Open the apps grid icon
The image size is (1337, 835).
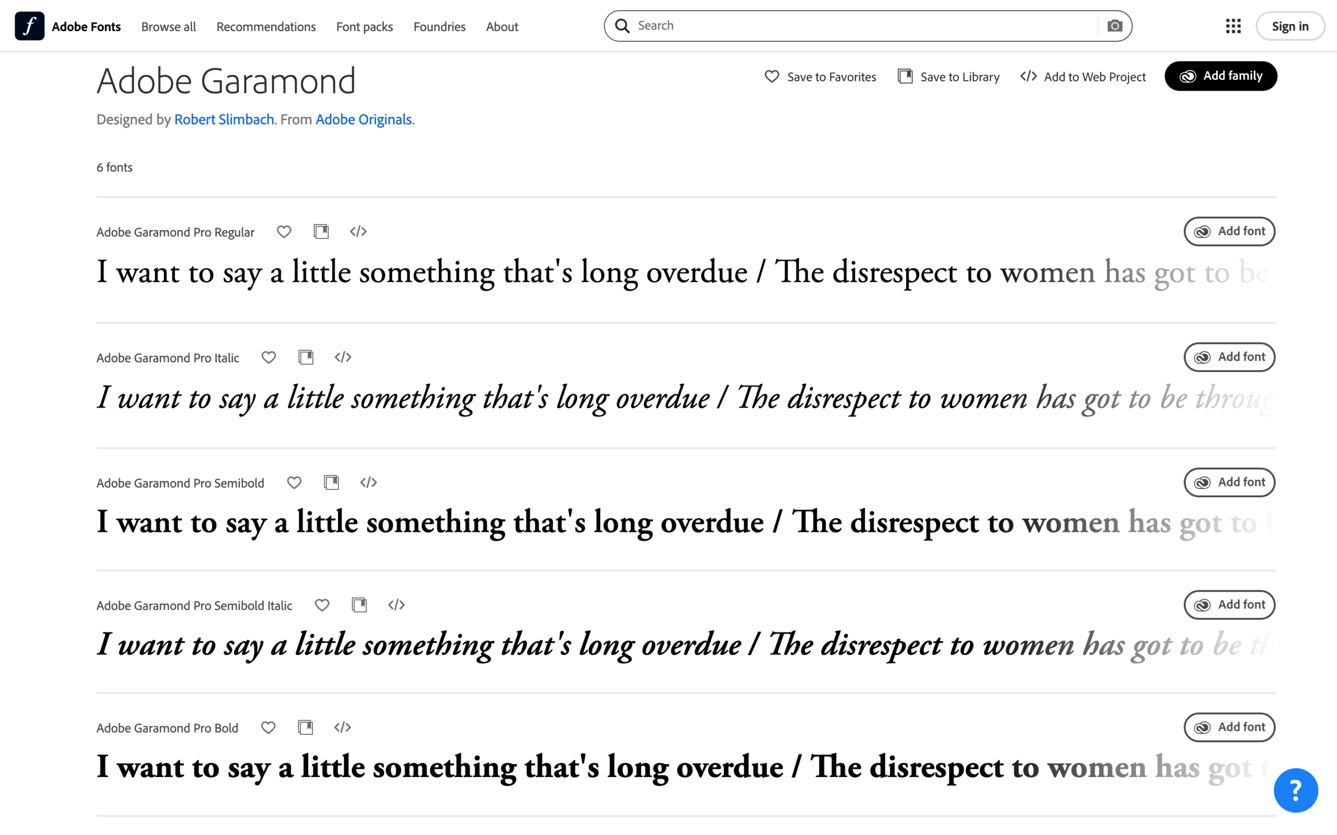click(x=1233, y=26)
